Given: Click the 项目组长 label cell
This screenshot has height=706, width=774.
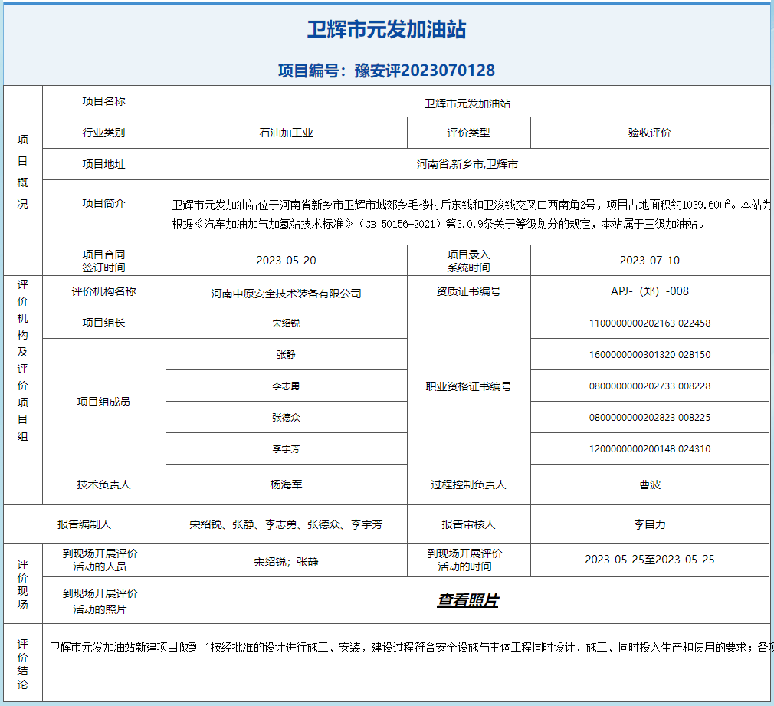Looking at the screenshot, I should [103, 323].
